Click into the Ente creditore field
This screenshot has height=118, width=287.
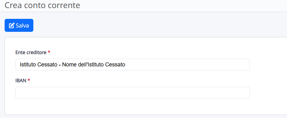point(133,64)
